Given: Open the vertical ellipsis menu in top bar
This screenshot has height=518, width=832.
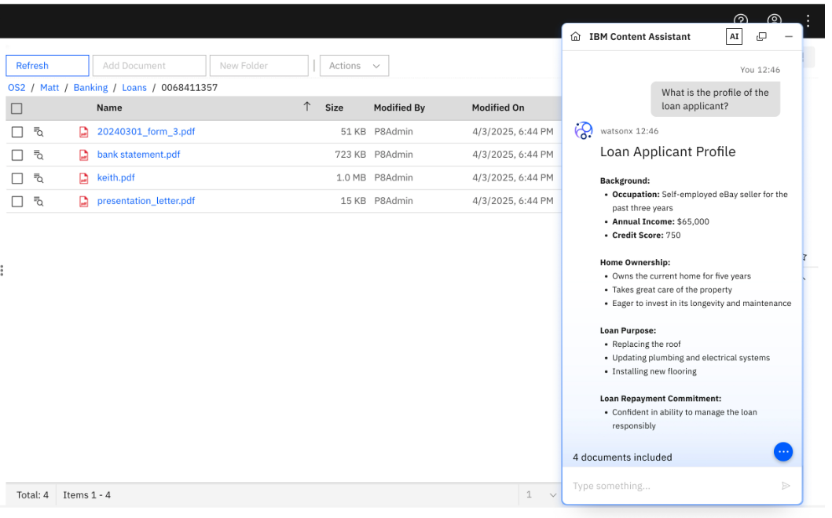Looking at the screenshot, I should [x=808, y=21].
